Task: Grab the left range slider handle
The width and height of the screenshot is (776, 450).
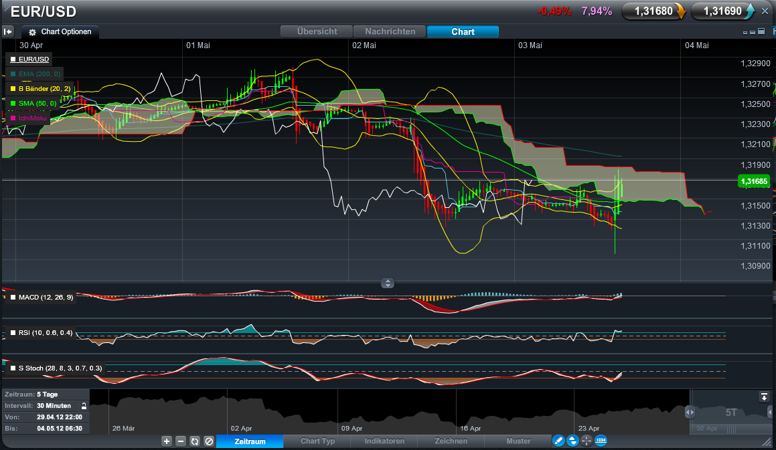Action: click(x=690, y=412)
